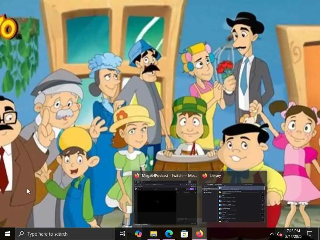The height and width of the screenshot is (240, 320).
Task: Open the Action Center notifications icon
Action: [310, 234]
